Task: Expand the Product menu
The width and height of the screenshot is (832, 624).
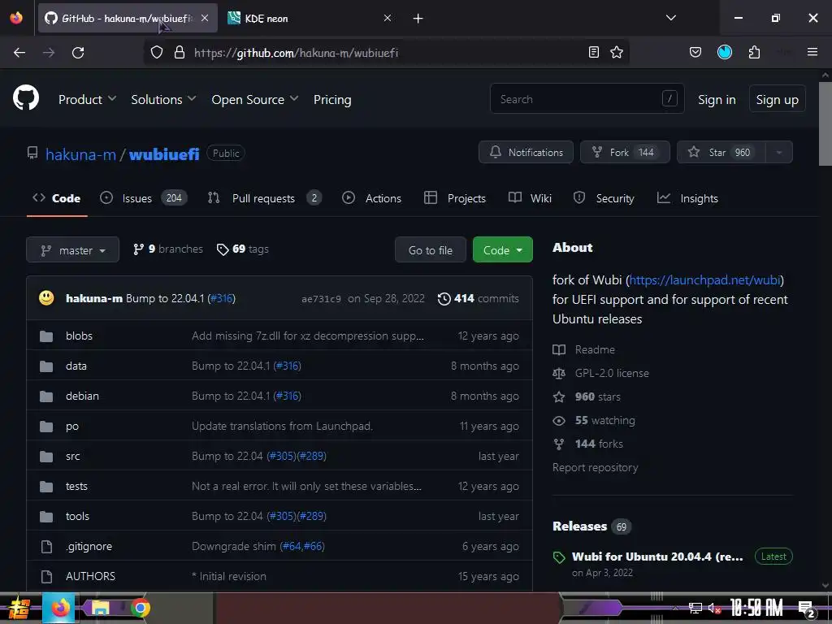Action: [x=87, y=99]
